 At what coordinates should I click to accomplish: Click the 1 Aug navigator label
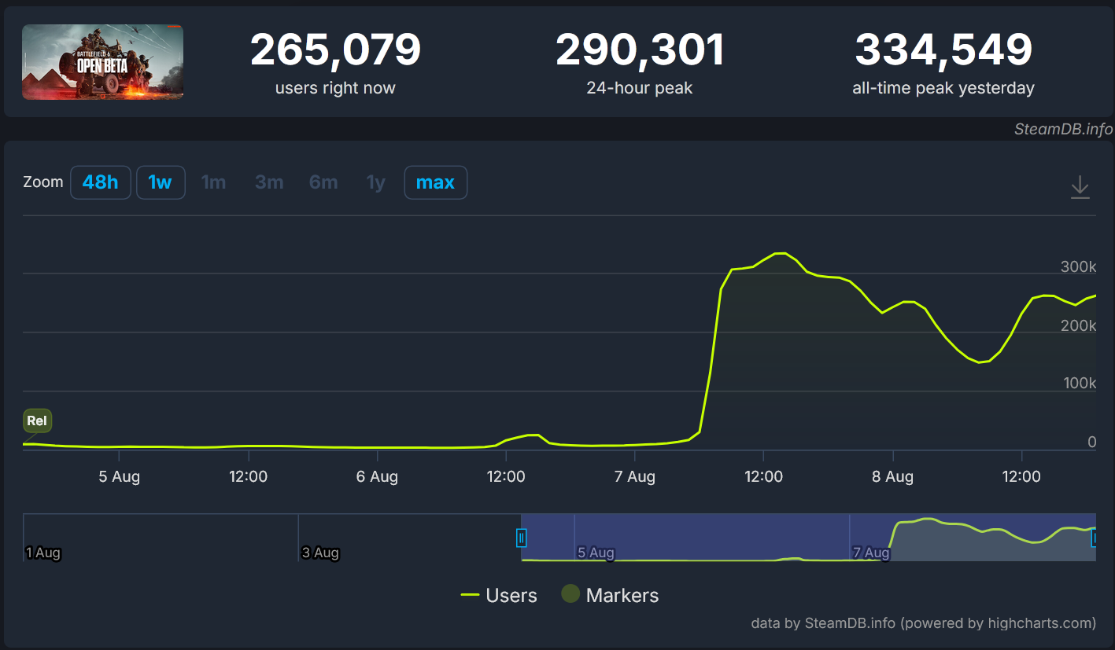[43, 553]
